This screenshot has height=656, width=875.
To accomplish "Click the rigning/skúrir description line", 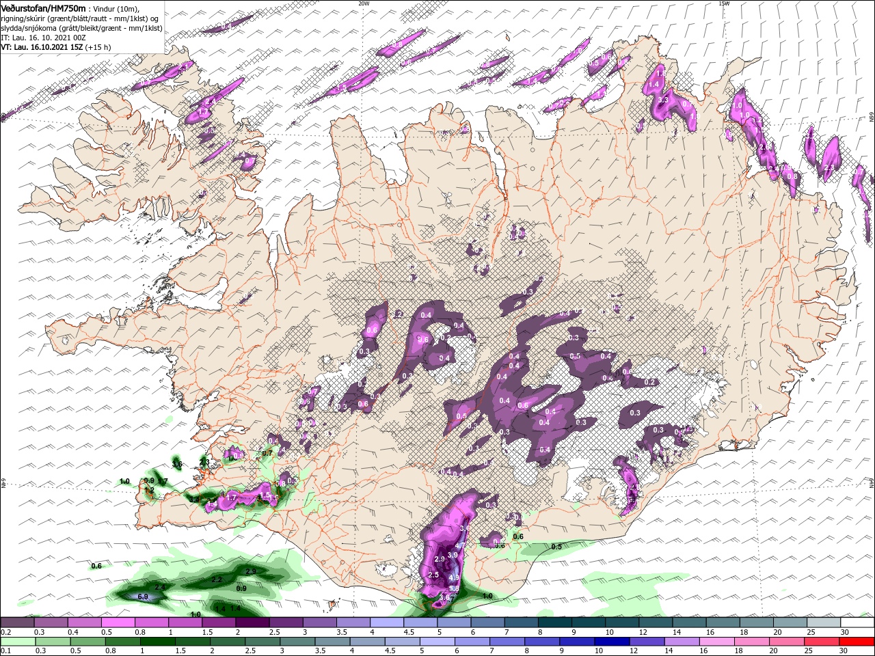I will (80, 18).
